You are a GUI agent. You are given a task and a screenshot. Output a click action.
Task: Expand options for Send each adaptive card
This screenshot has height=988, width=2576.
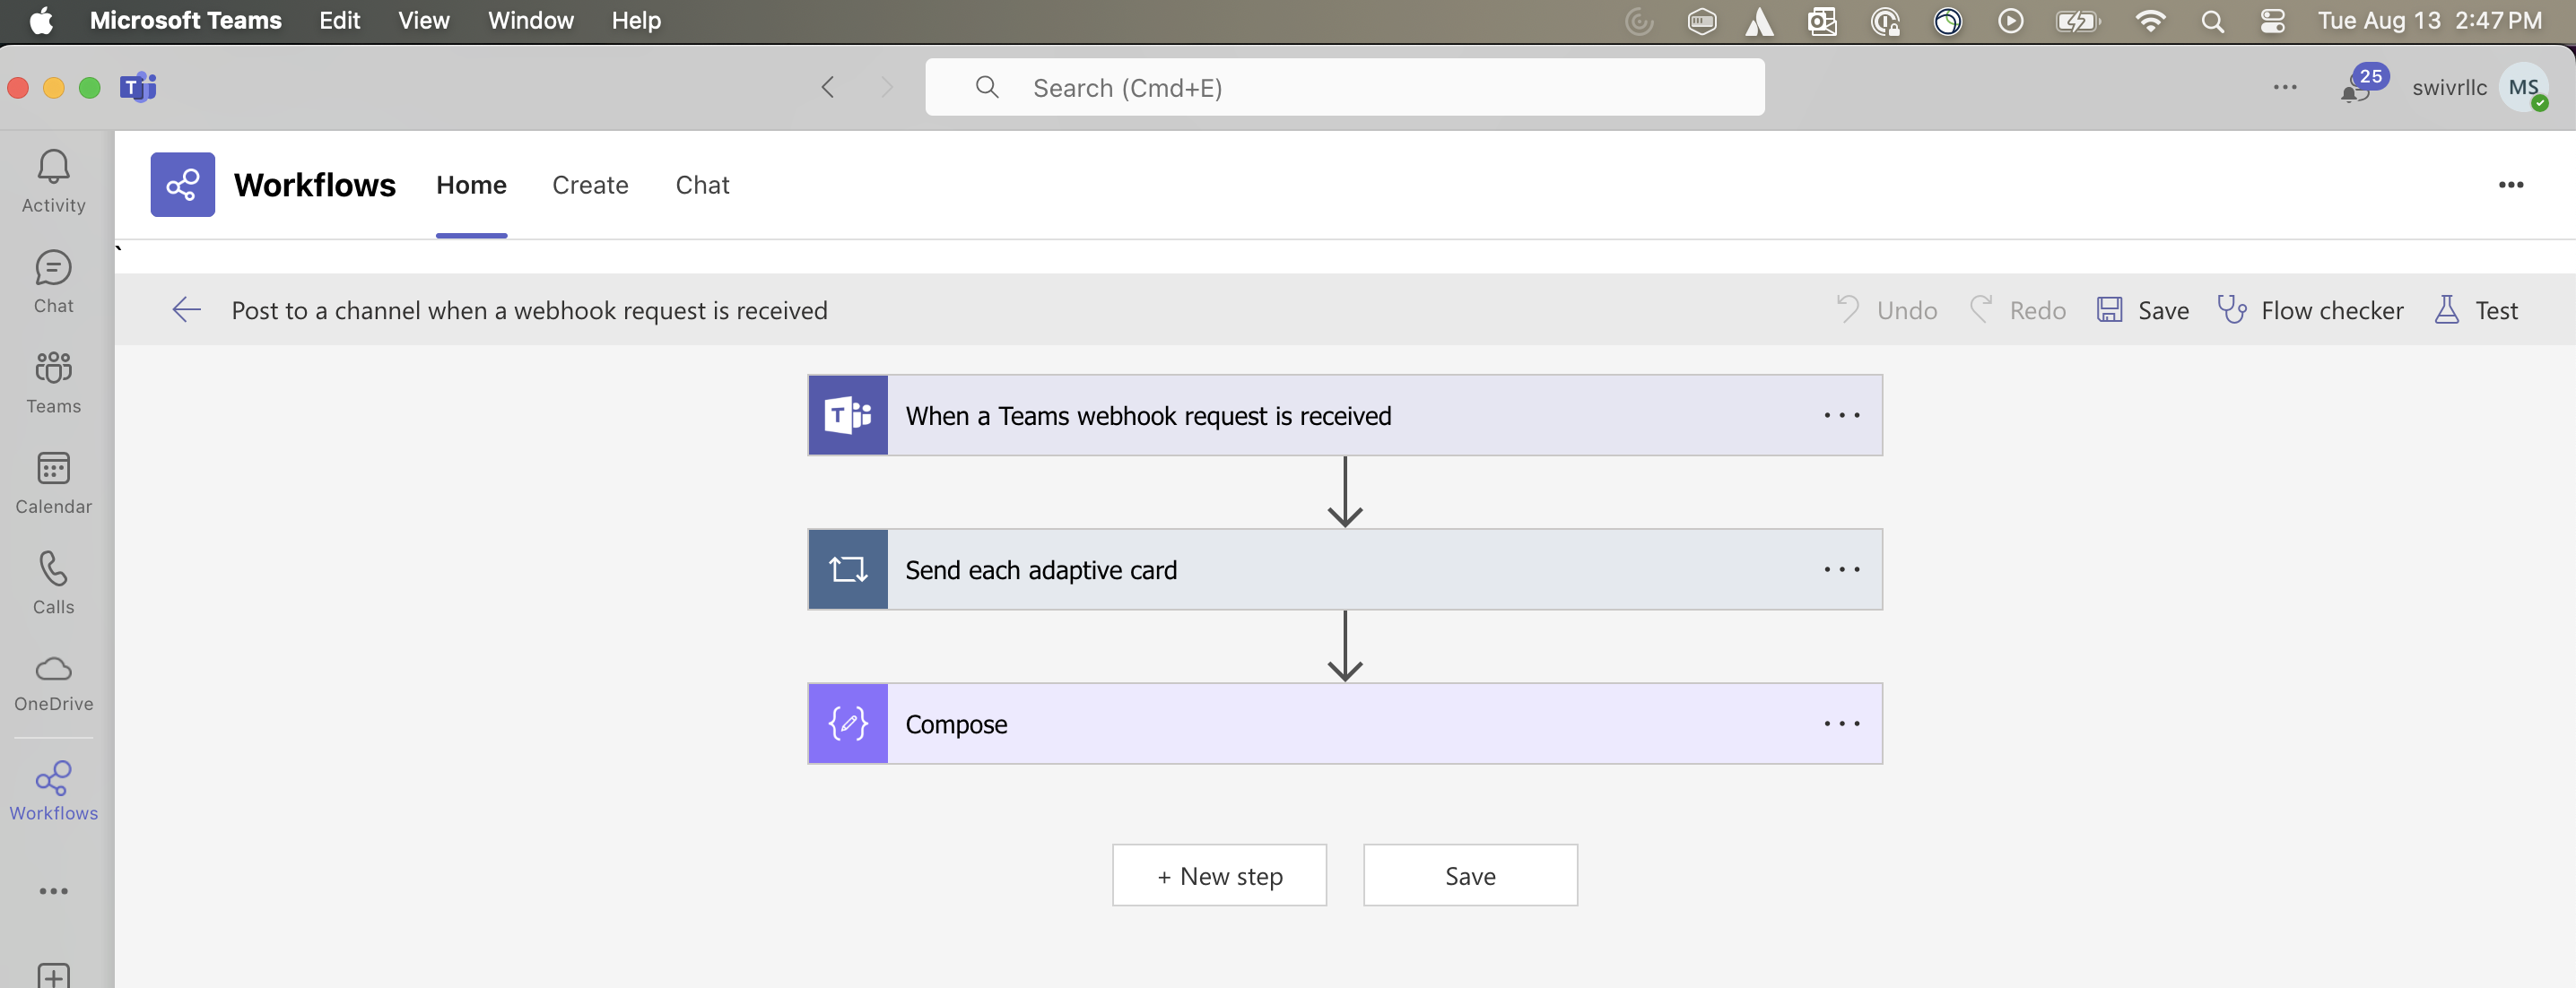pos(1841,568)
